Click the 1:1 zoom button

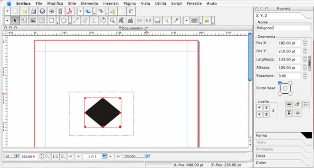55,156
